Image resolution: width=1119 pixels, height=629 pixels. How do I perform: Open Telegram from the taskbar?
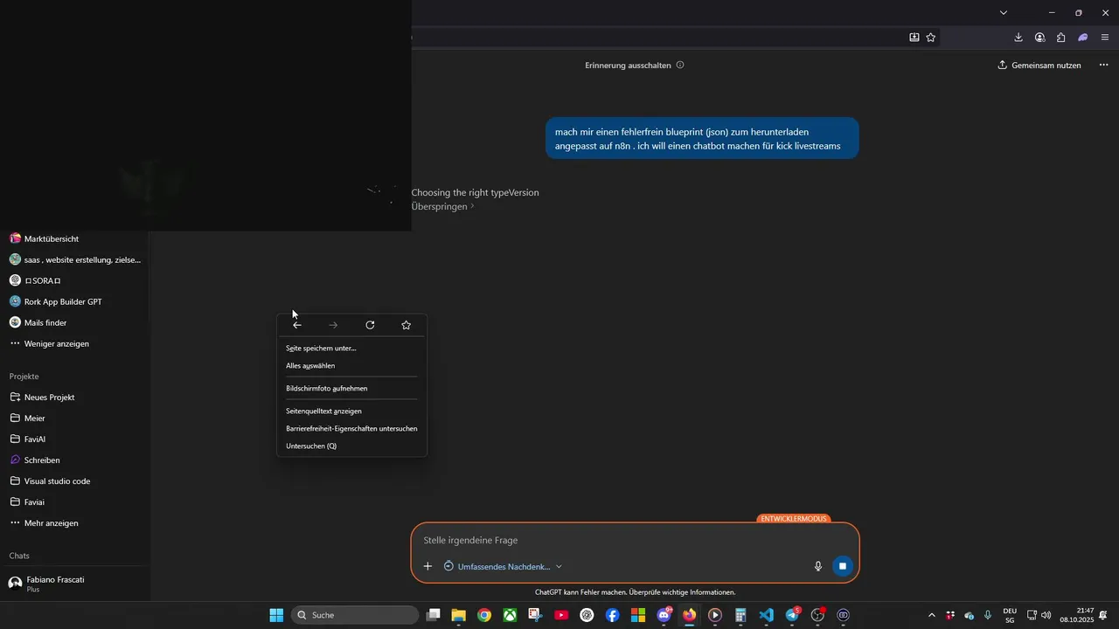pos(792,615)
